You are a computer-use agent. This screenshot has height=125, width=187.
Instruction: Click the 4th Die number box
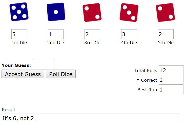[129, 34]
